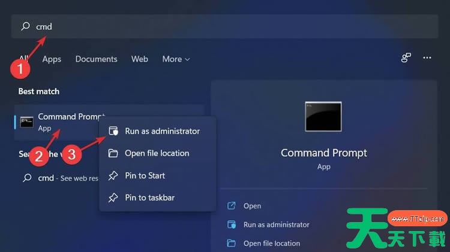Click the folder icon beside Open file location in menu
The height and width of the screenshot is (252, 450).
tap(113, 153)
